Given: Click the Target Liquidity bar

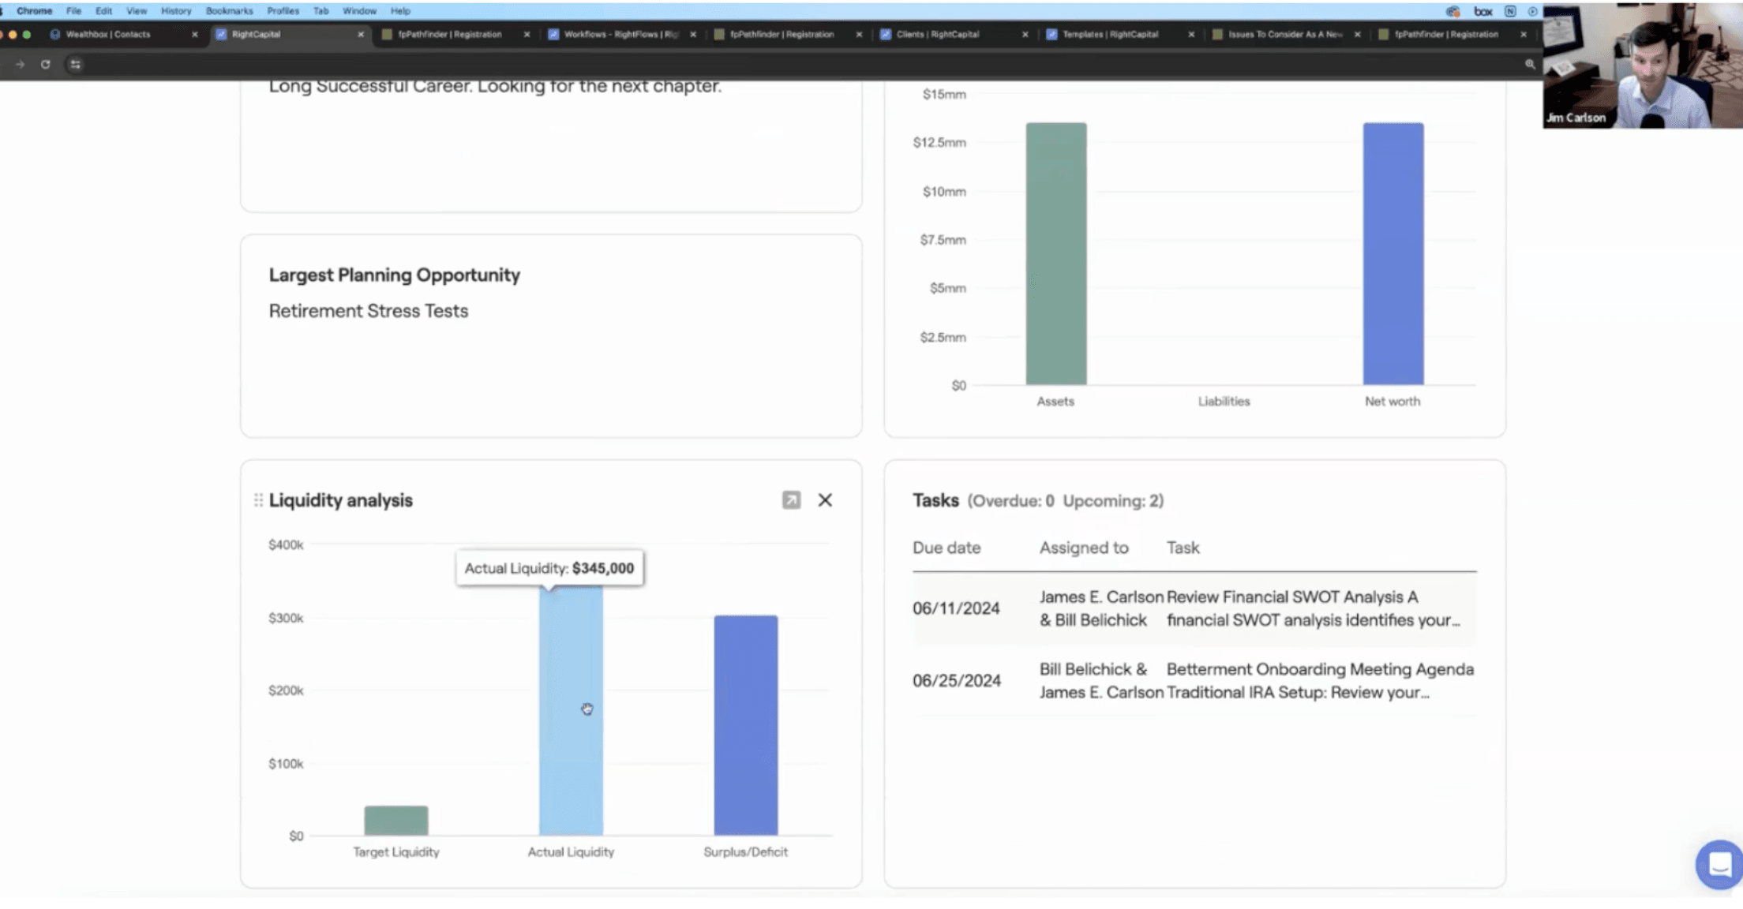Looking at the screenshot, I should (x=396, y=821).
